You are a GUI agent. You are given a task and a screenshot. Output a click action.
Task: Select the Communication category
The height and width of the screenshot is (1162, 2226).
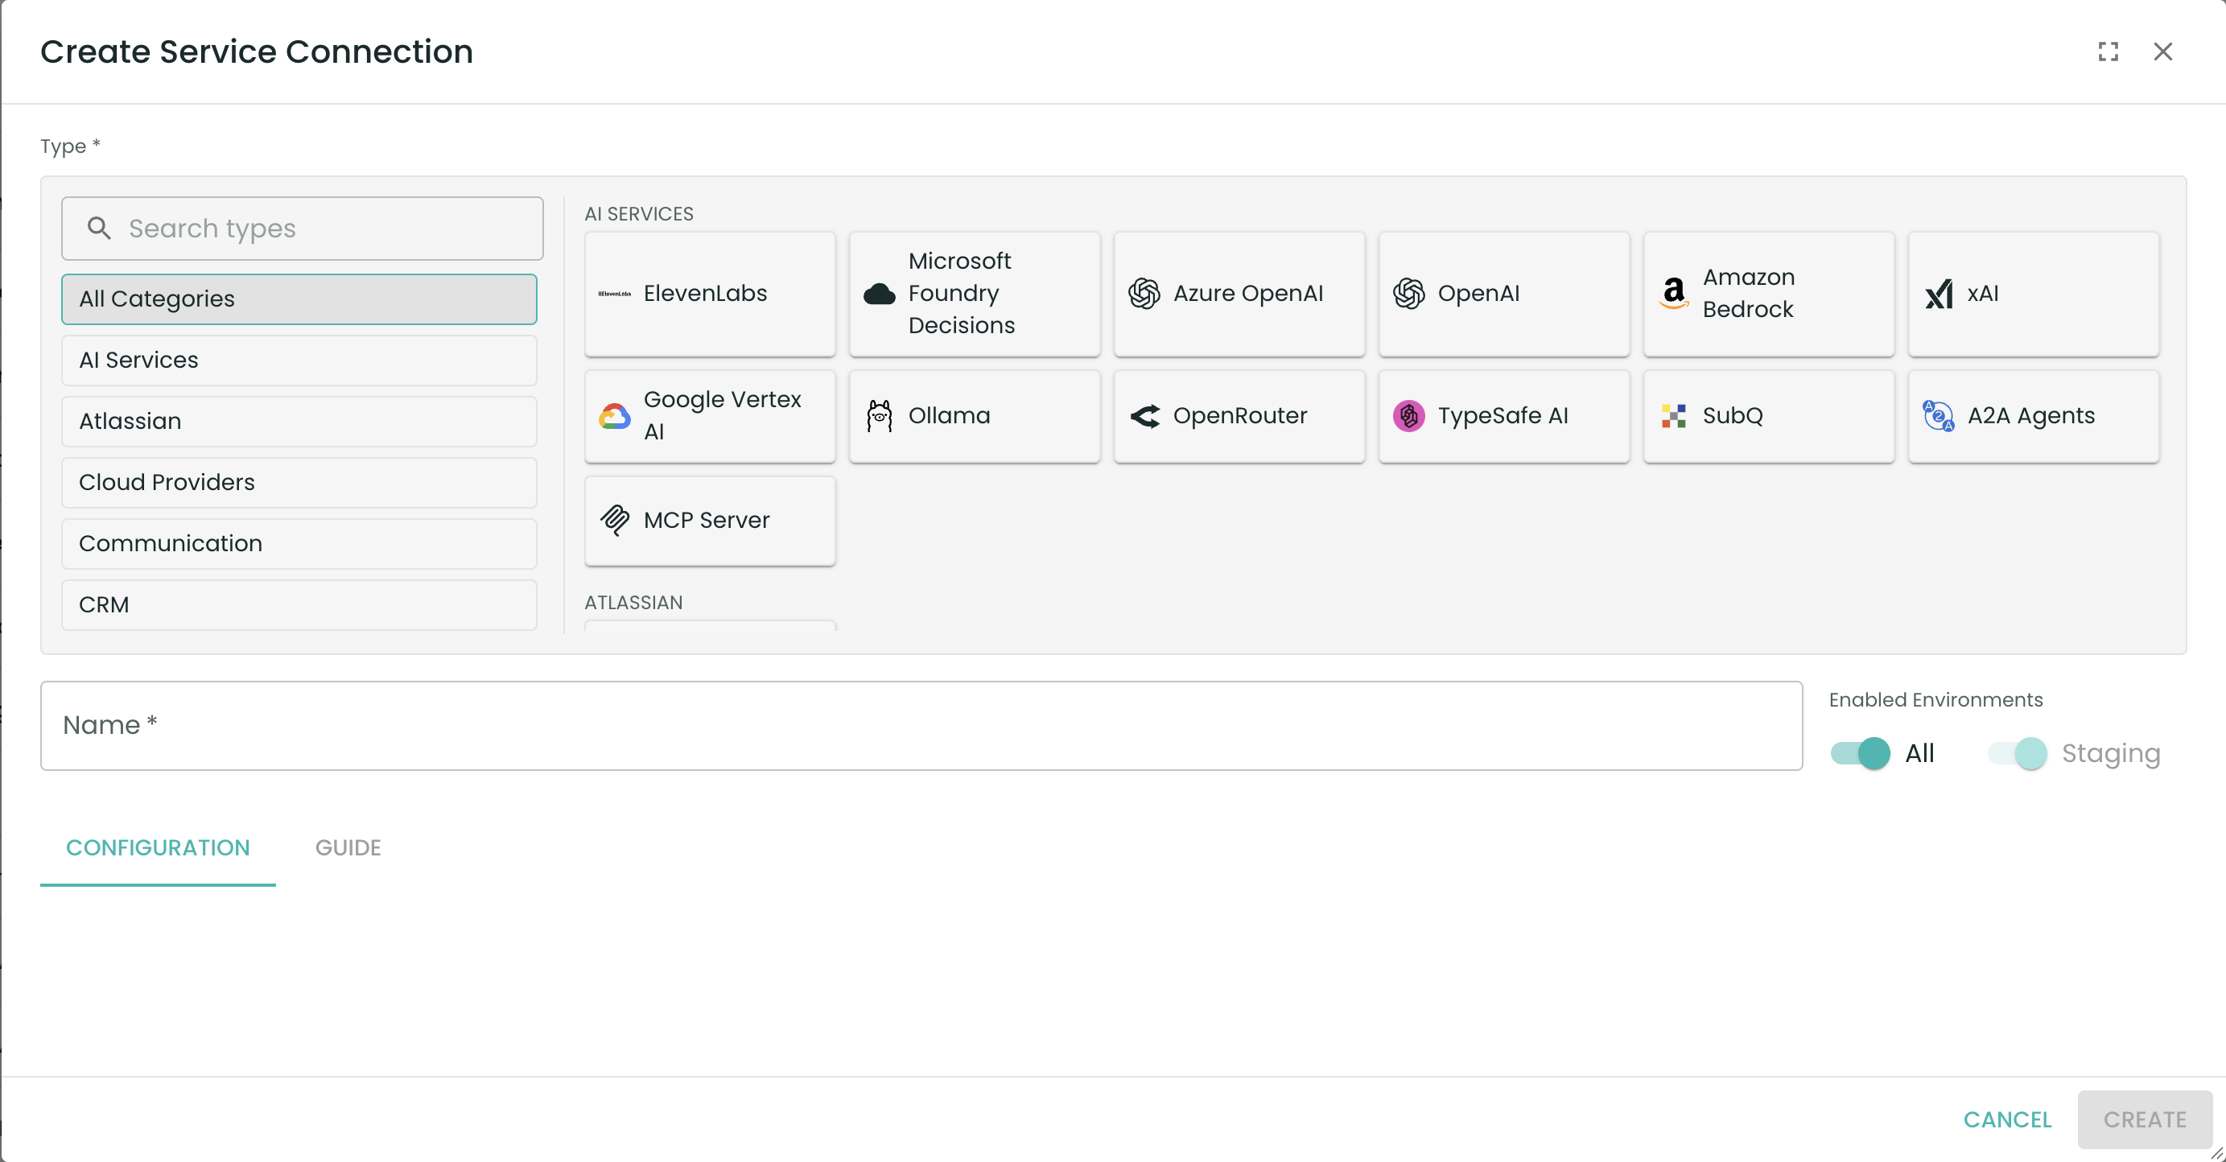pos(299,544)
